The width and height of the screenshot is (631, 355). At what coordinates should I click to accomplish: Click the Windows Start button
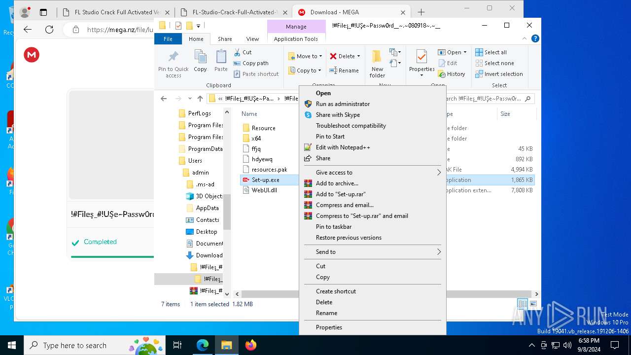(x=12, y=345)
